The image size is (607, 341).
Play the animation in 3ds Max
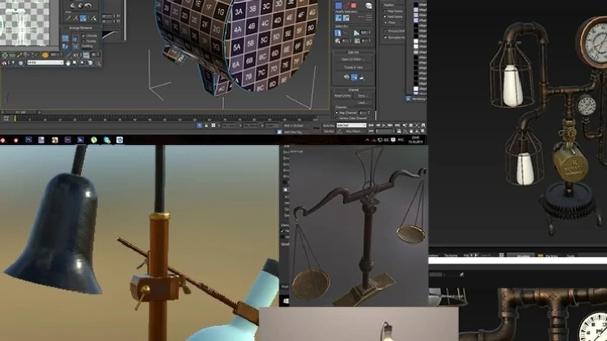pos(385,125)
